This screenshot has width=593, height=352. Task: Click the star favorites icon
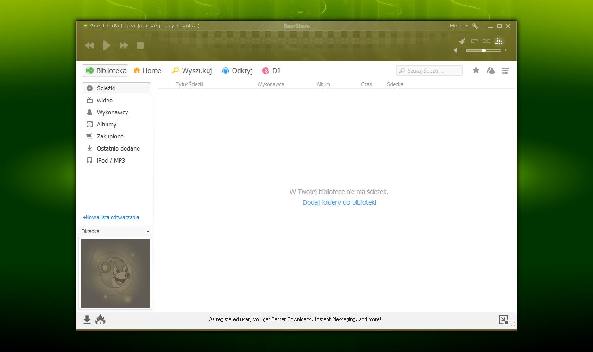point(476,70)
